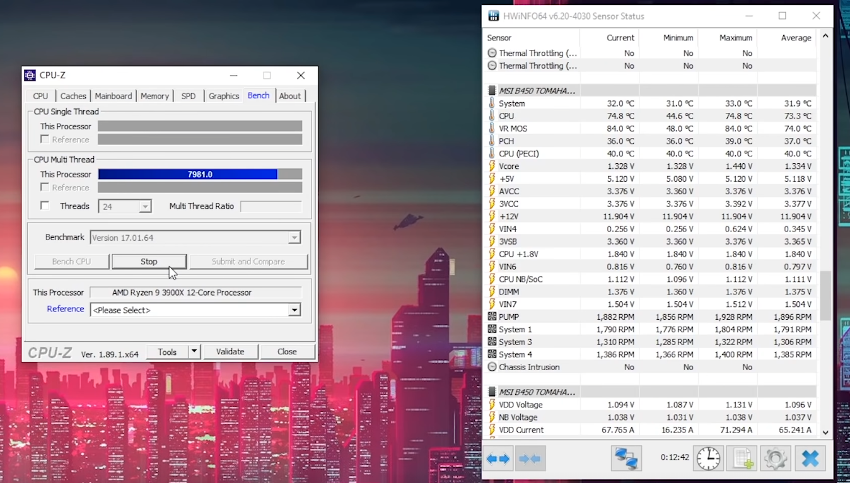Image resolution: width=850 pixels, height=483 pixels.
Task: Open HWiNFO sensor settings gear icon
Action: 775,458
